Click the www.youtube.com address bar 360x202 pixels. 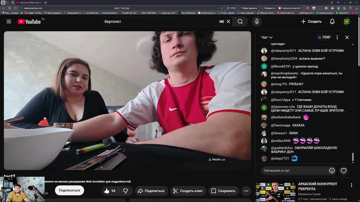33,8
